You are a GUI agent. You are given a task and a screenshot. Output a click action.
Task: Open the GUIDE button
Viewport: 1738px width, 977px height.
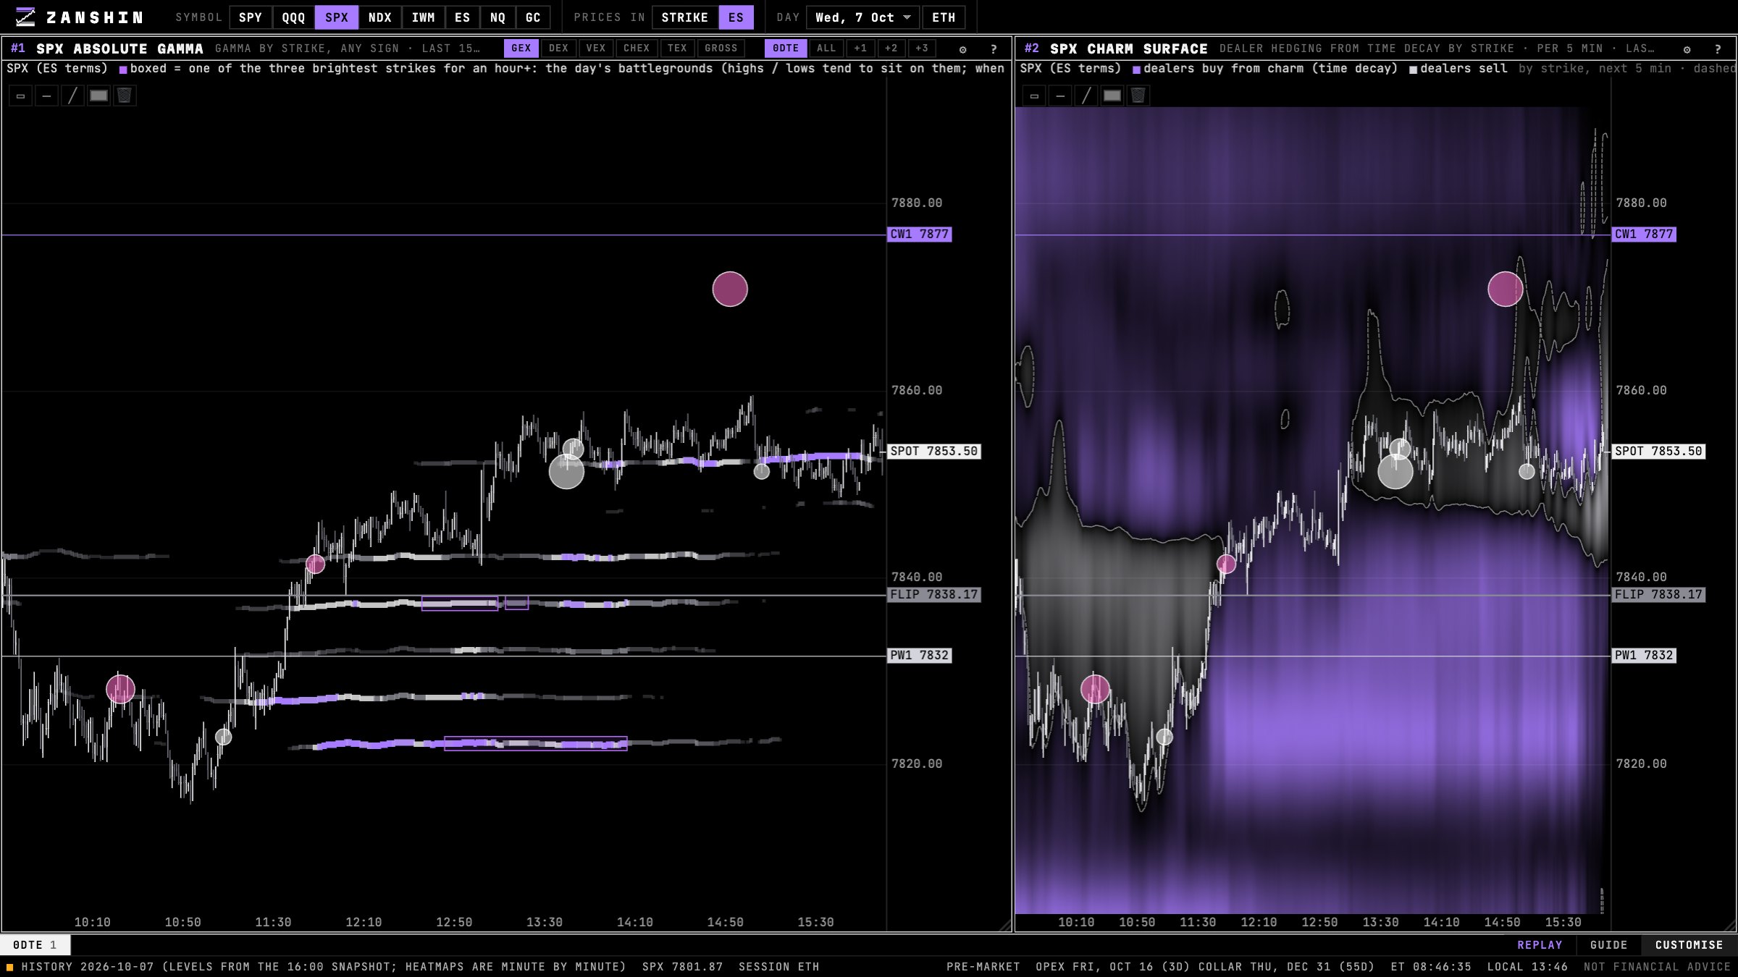click(1608, 945)
